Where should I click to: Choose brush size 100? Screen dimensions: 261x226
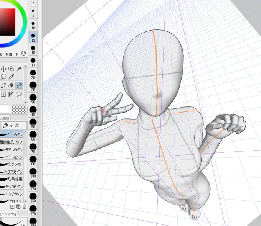(33, 173)
